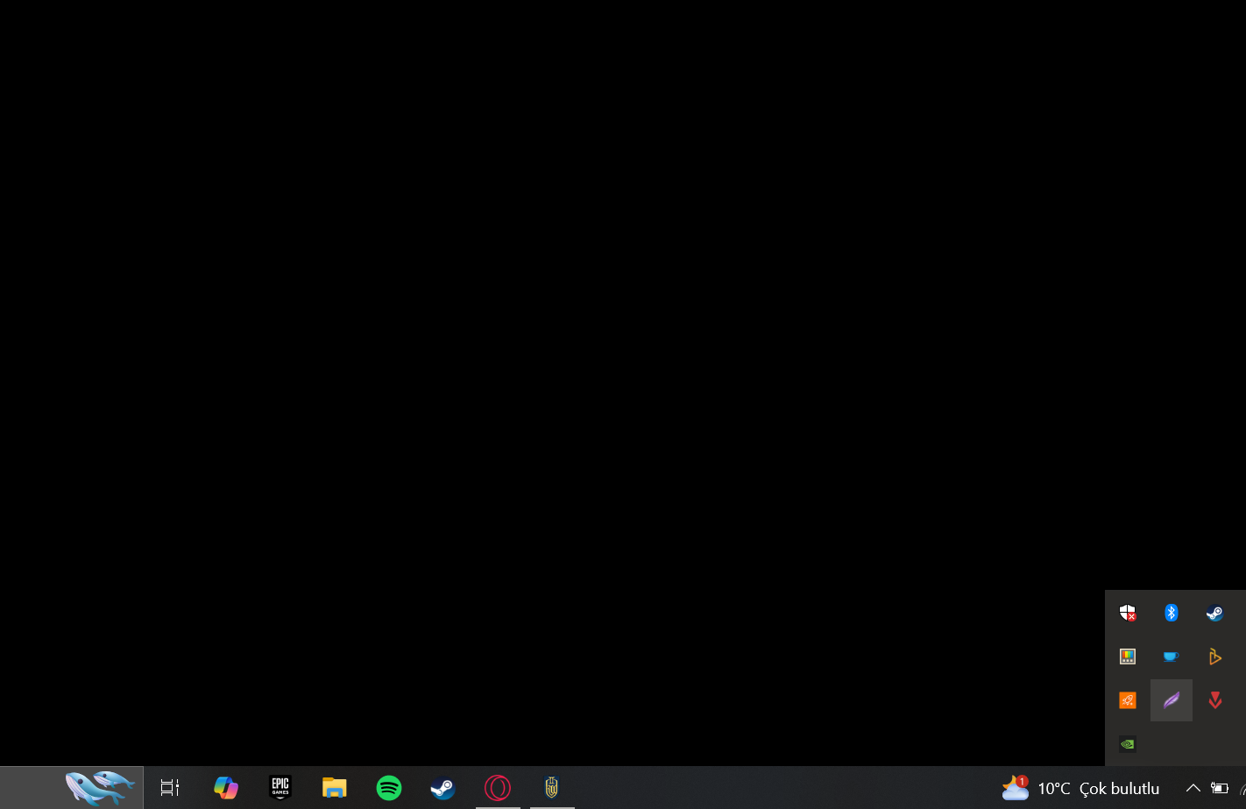
Task: Collapse the hidden icons tray chevron
Action: (x=1193, y=788)
